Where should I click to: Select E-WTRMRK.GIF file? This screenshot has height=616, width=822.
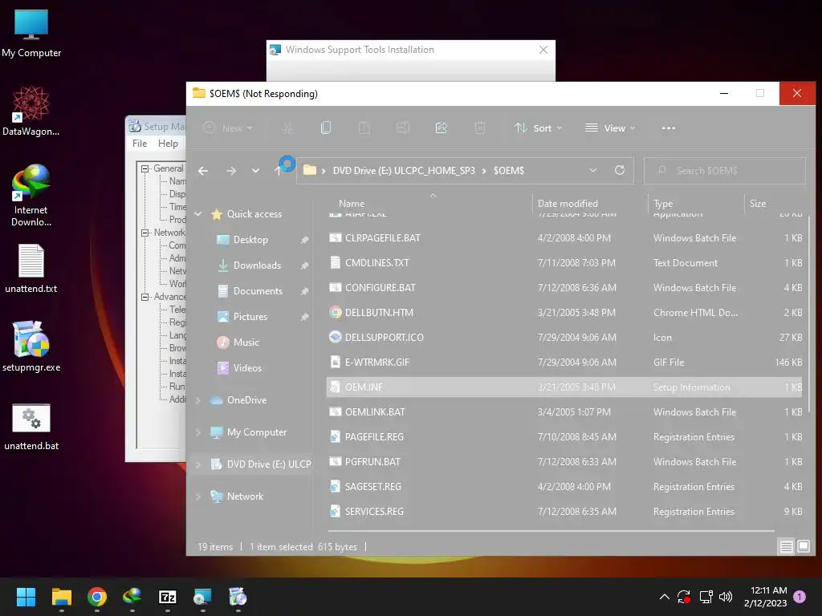564,363
